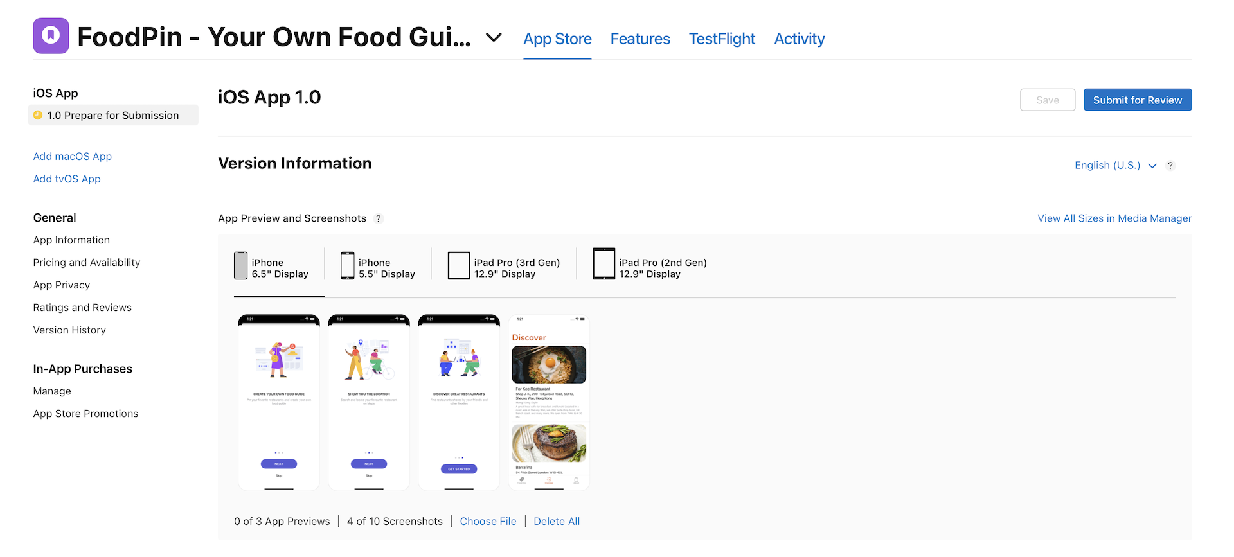Choose a file to upload as screenshot
This screenshot has width=1234, height=557.
pyautogui.click(x=488, y=521)
